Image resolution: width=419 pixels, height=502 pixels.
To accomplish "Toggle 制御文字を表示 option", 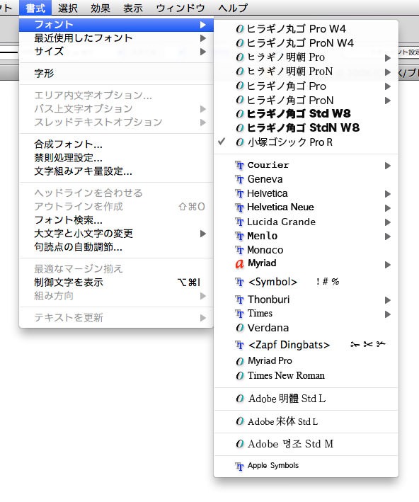I will pos(116,283).
